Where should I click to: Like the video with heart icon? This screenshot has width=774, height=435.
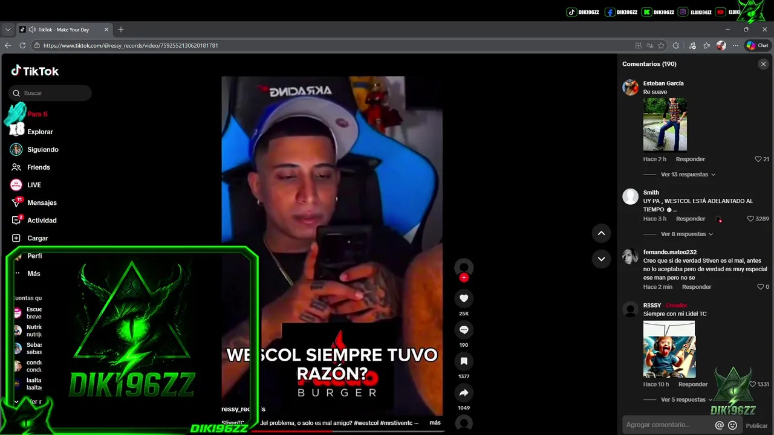click(464, 298)
